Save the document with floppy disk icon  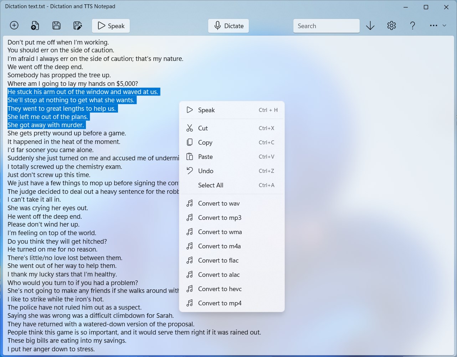[x=56, y=26]
